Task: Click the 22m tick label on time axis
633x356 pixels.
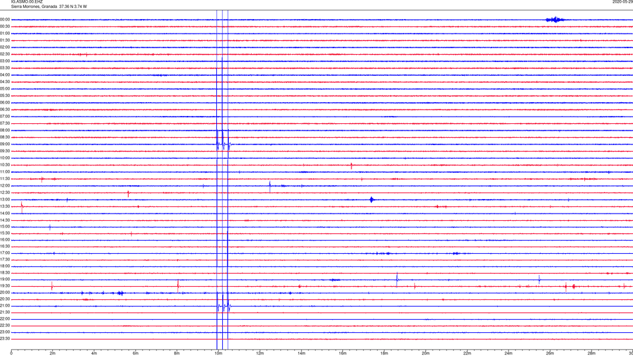Action: pyautogui.click(x=467, y=353)
